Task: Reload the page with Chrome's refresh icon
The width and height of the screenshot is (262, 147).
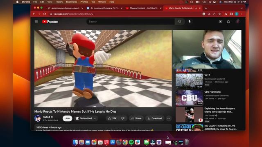Action: [45, 14]
